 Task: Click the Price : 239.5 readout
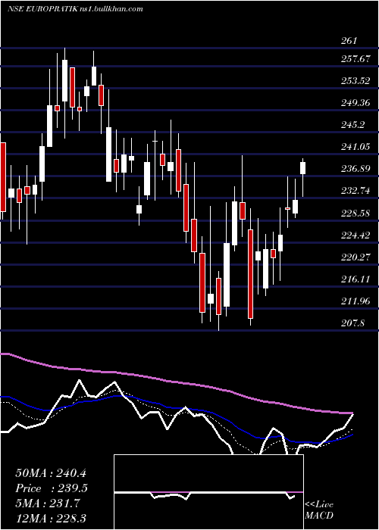click(52, 488)
